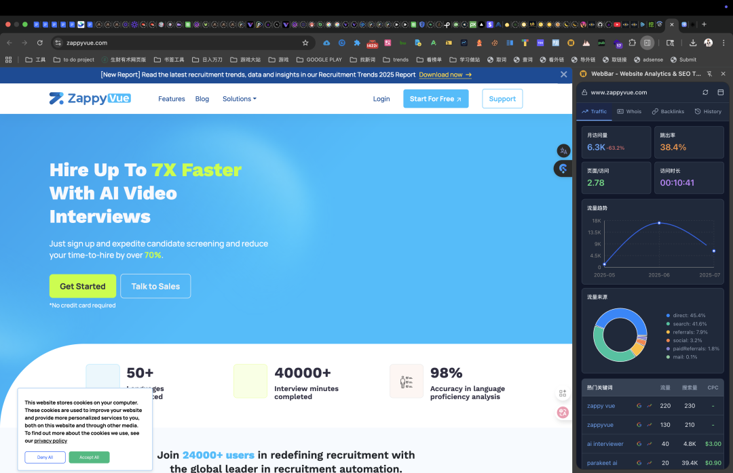Viewport: 733px width, 473px height.
Task: Open a new browser tab
Action: (x=704, y=24)
